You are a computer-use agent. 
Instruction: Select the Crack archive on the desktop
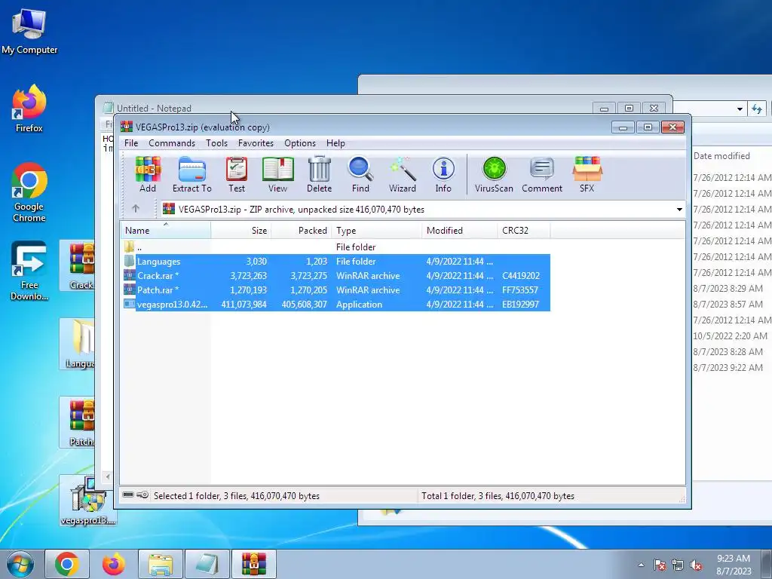coord(78,266)
